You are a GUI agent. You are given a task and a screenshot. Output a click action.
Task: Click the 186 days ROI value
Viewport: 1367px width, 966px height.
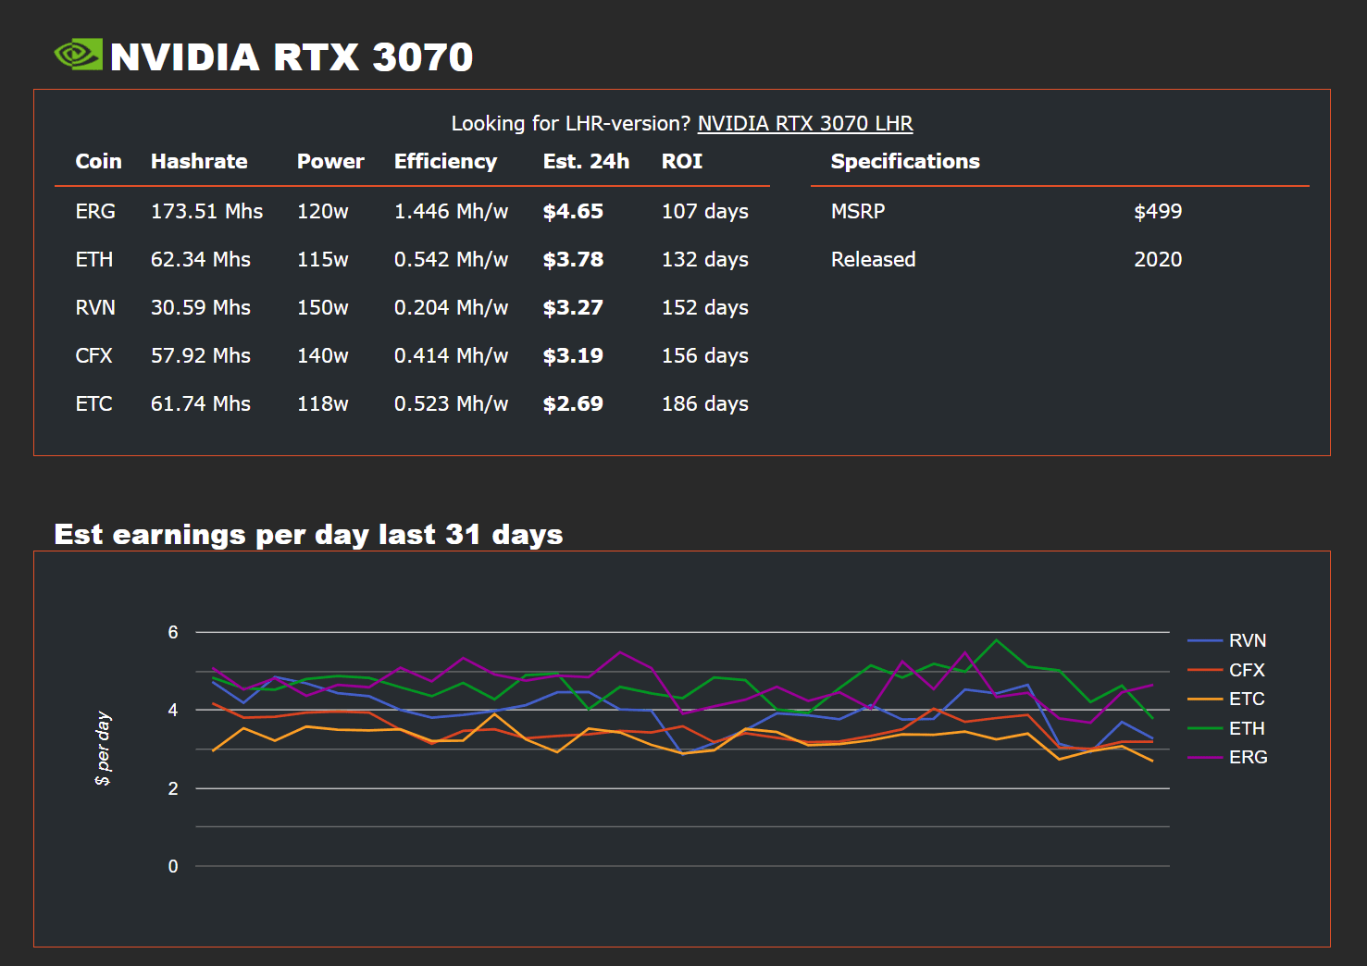[x=705, y=403]
